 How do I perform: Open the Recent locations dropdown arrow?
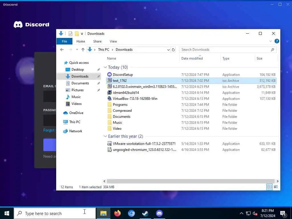pyautogui.click(x=77, y=50)
